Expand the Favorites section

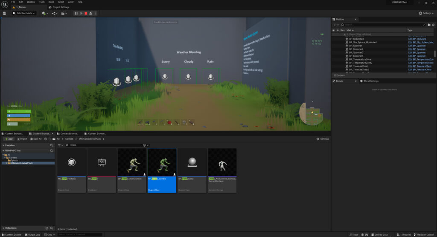(x=3, y=145)
